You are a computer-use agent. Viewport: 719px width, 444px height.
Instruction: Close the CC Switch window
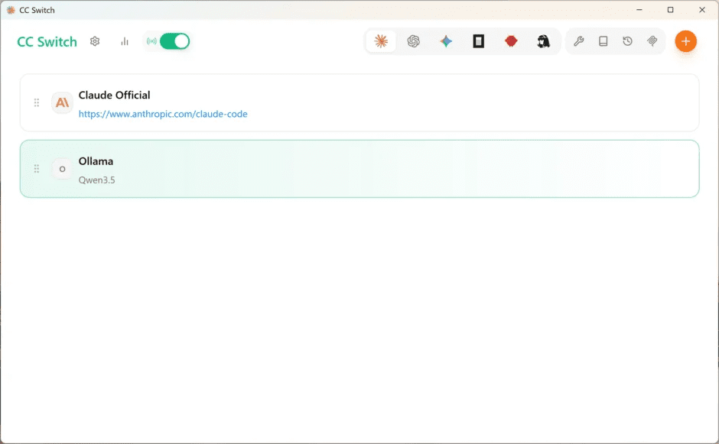[702, 10]
